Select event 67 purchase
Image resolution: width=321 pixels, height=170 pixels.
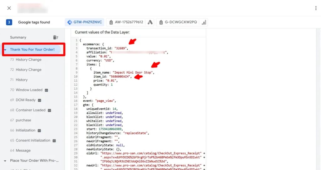pyautogui.click(x=20, y=120)
